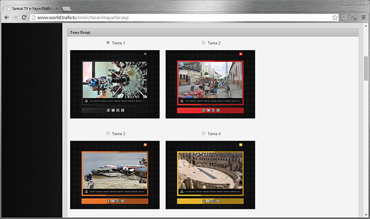Click the boats image in Tema 3 preview
This screenshot has width=370, height=219.
tap(115, 171)
